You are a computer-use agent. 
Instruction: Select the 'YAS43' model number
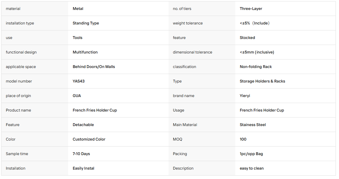[78, 81]
